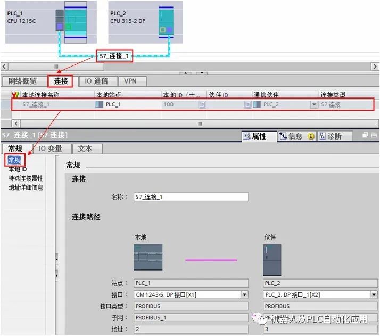Click the partner 地址 field showing 3
Viewport: 380px width, 336px height.
pos(320,329)
